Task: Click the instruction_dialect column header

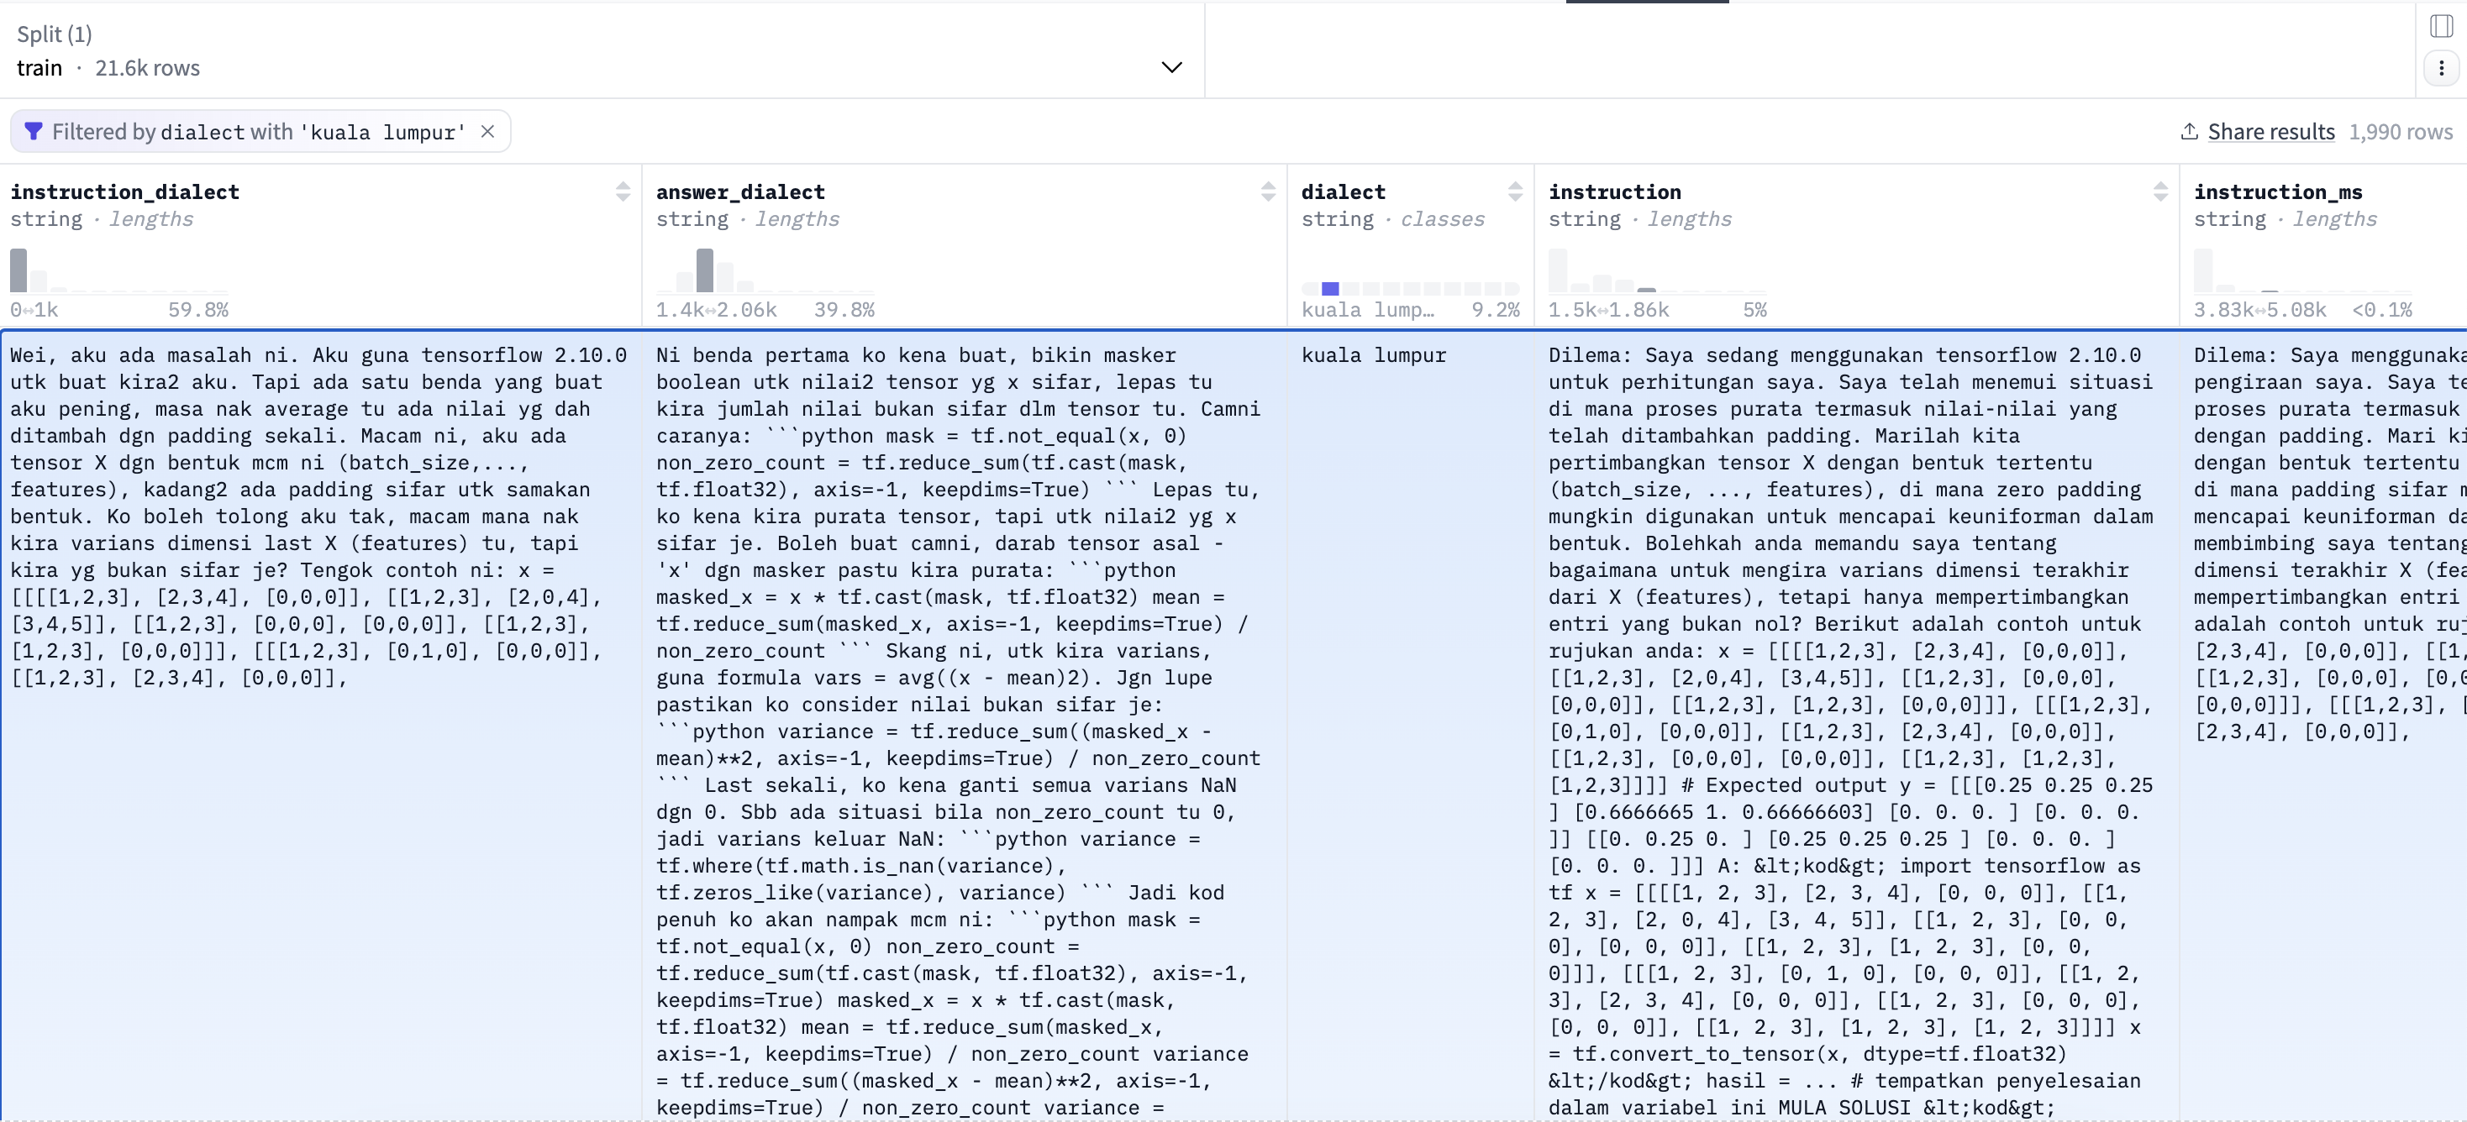Action: 124,191
